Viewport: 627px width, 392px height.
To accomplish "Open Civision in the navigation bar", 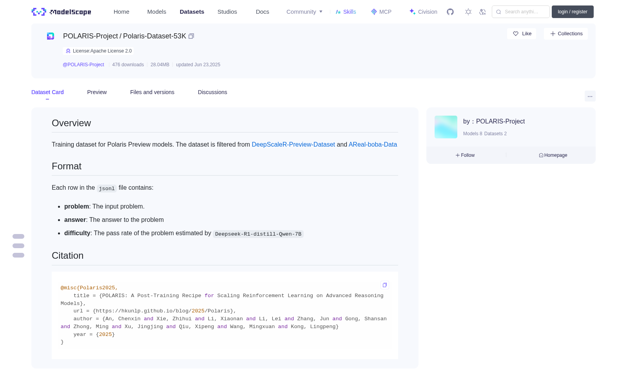I will 423,12.
